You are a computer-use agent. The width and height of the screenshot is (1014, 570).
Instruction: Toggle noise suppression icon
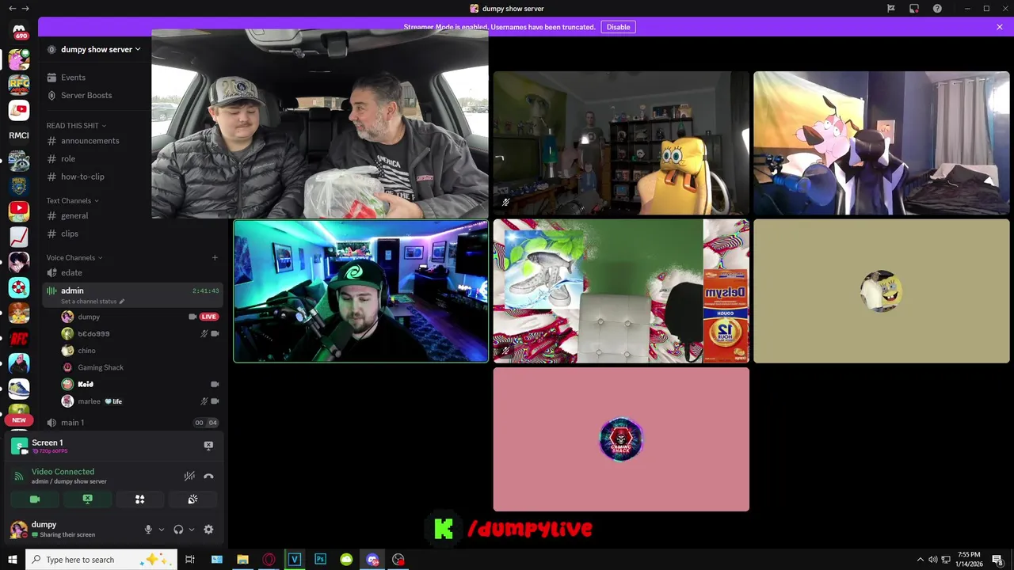click(189, 477)
